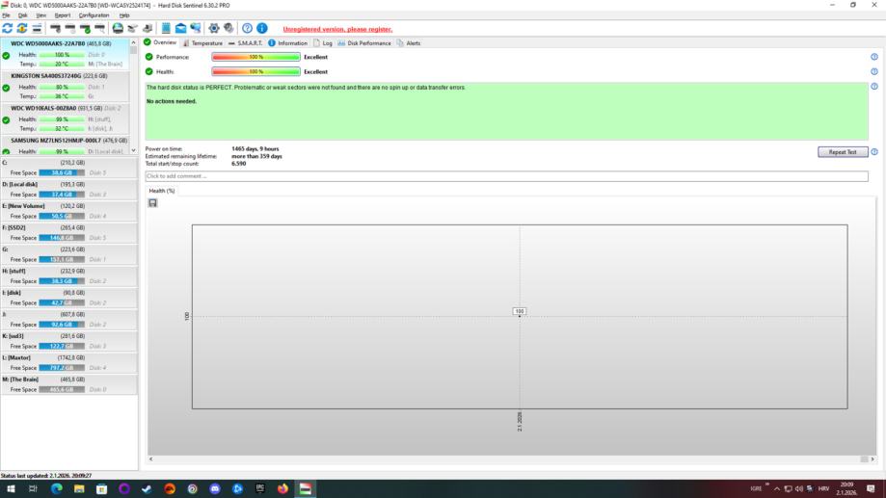The width and height of the screenshot is (886, 498).
Task: Click the blue notebook report toolbar icon
Action: (166, 28)
